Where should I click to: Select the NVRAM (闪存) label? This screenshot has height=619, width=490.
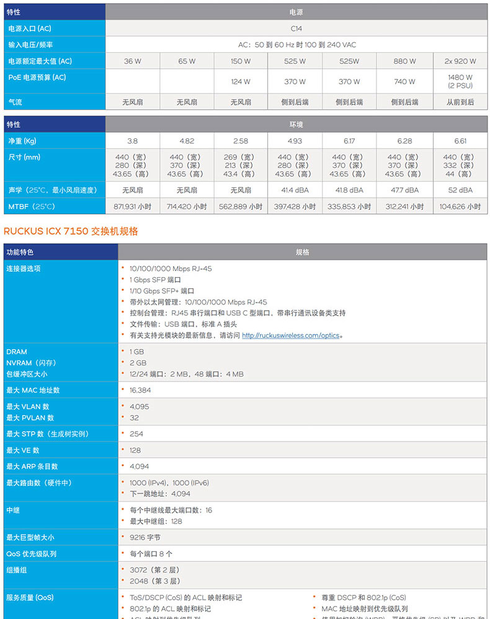pos(31,363)
